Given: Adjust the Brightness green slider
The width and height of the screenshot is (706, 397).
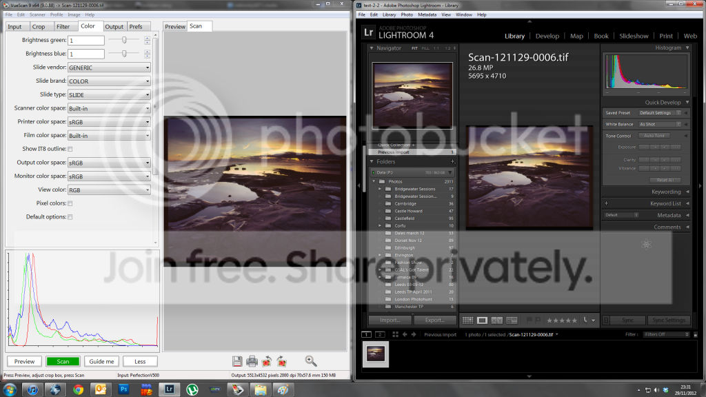Looking at the screenshot, I should [x=124, y=41].
